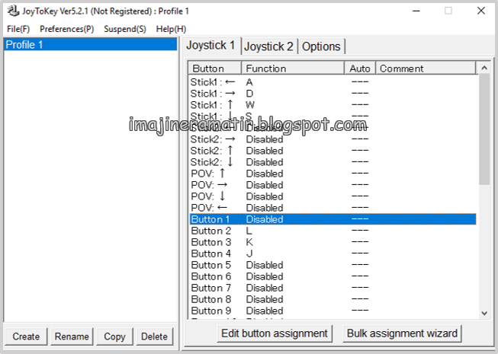Select the highlighted Button 1 row
The height and width of the screenshot is (354, 498).
pyautogui.click(x=333, y=219)
